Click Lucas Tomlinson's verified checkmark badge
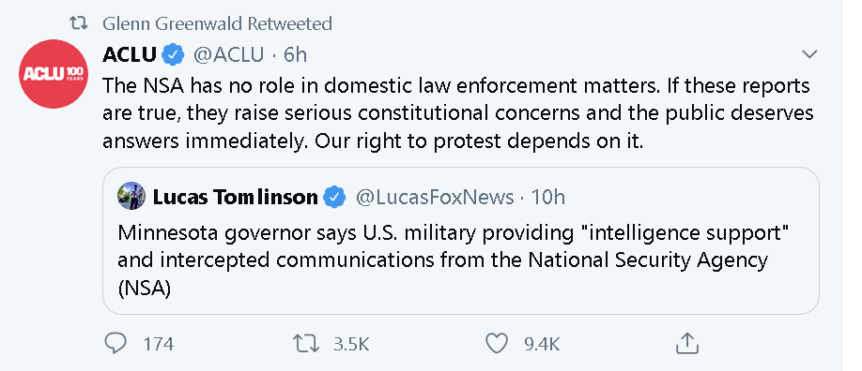Viewport: 862px width, 371px height. (x=333, y=197)
